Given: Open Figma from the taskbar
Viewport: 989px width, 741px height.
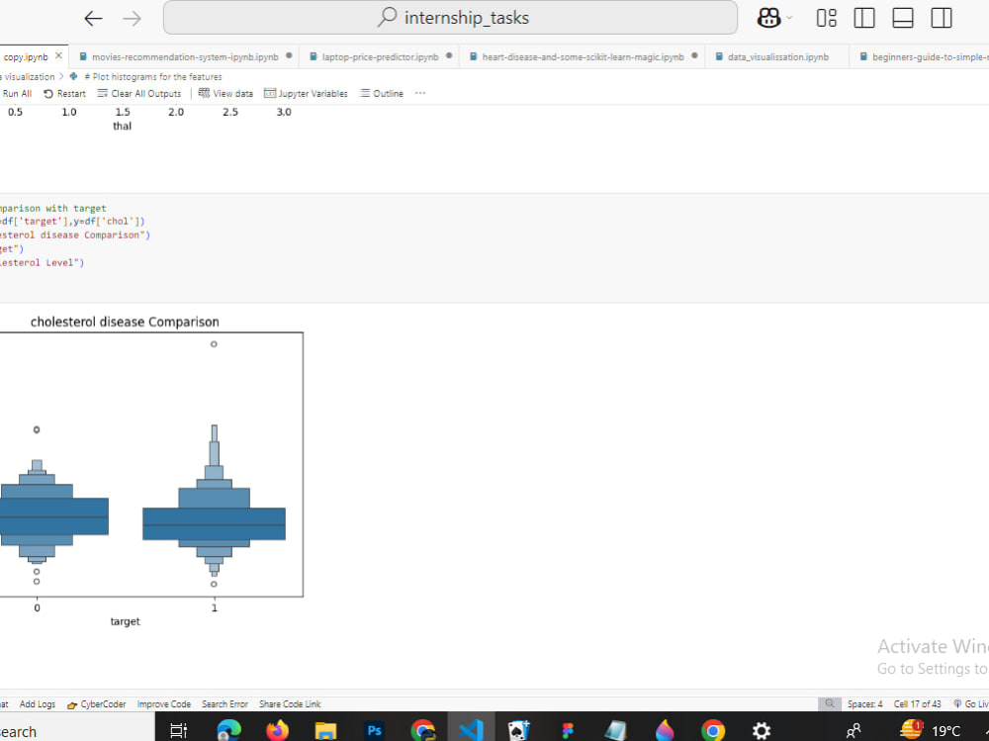Looking at the screenshot, I should tap(568, 730).
